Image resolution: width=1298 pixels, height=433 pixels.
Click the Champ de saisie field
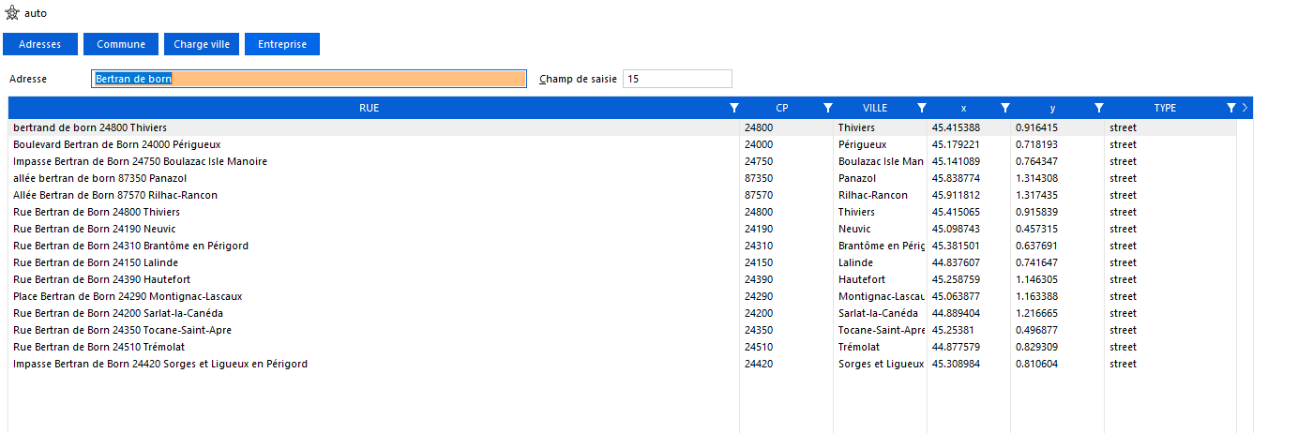point(677,80)
